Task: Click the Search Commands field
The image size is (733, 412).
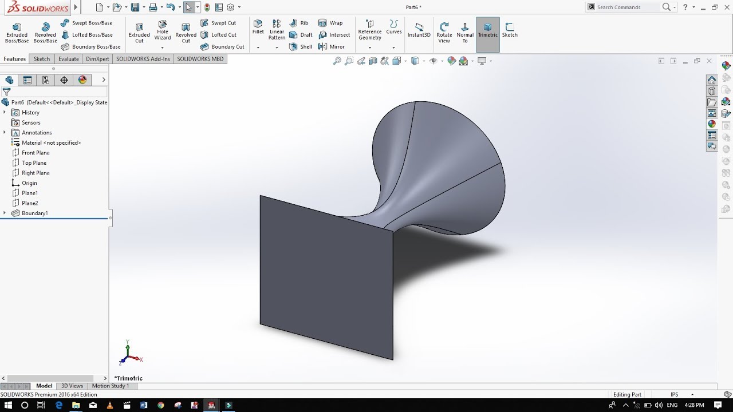Action: [x=628, y=7]
